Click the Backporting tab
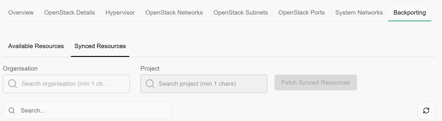This screenshot has height=121, width=442. click(x=410, y=13)
